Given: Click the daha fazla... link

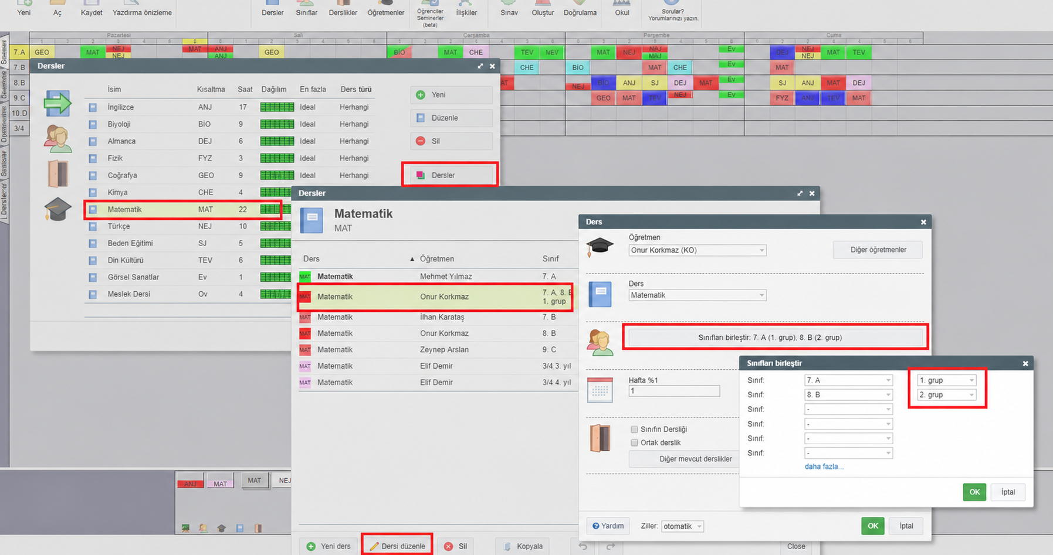Looking at the screenshot, I should (x=824, y=467).
